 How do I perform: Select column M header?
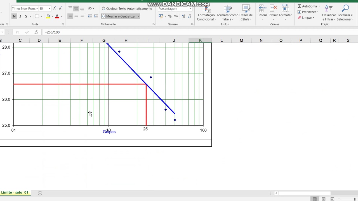(241, 40)
